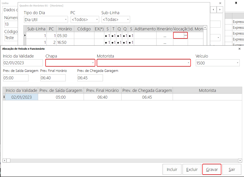Viewport: 244px width, 177px height.
Task: Click the Aditamento column header
Action: click(x=145, y=29)
